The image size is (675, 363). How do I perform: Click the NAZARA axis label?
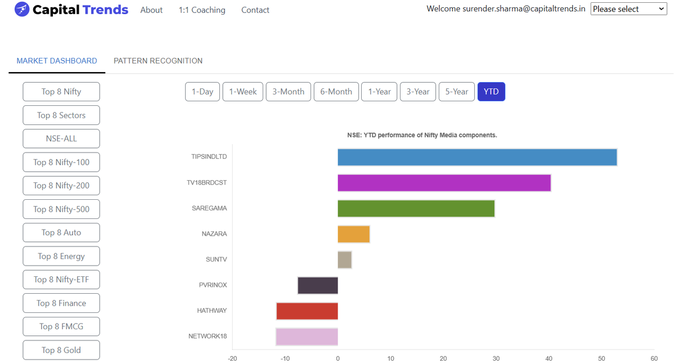tap(214, 234)
